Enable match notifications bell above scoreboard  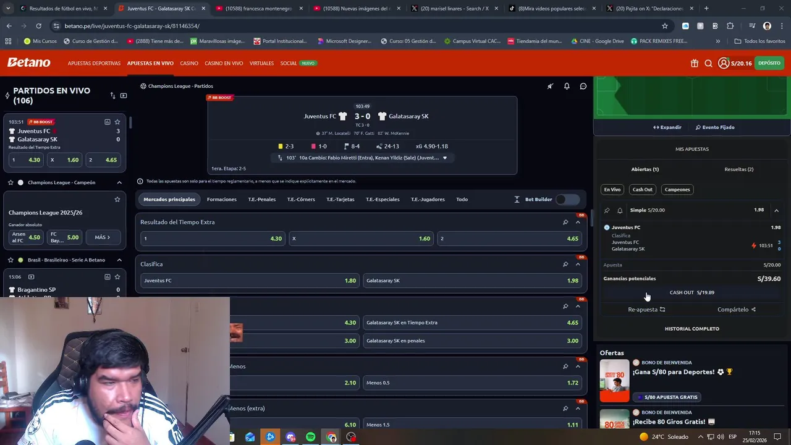pyautogui.click(x=567, y=86)
